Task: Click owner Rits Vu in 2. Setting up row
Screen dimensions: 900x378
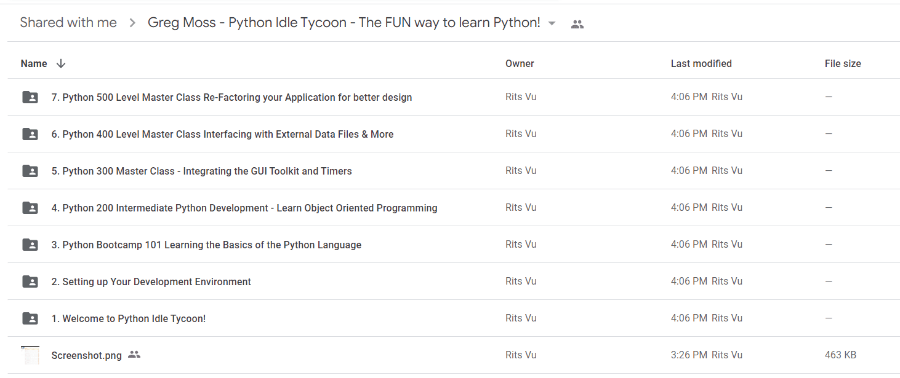Action: (x=521, y=281)
